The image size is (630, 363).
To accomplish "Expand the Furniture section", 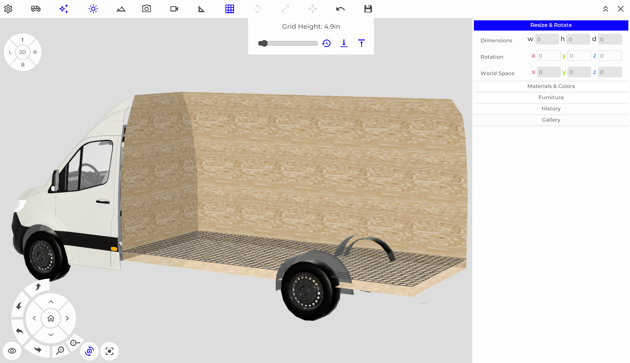I will tap(551, 97).
